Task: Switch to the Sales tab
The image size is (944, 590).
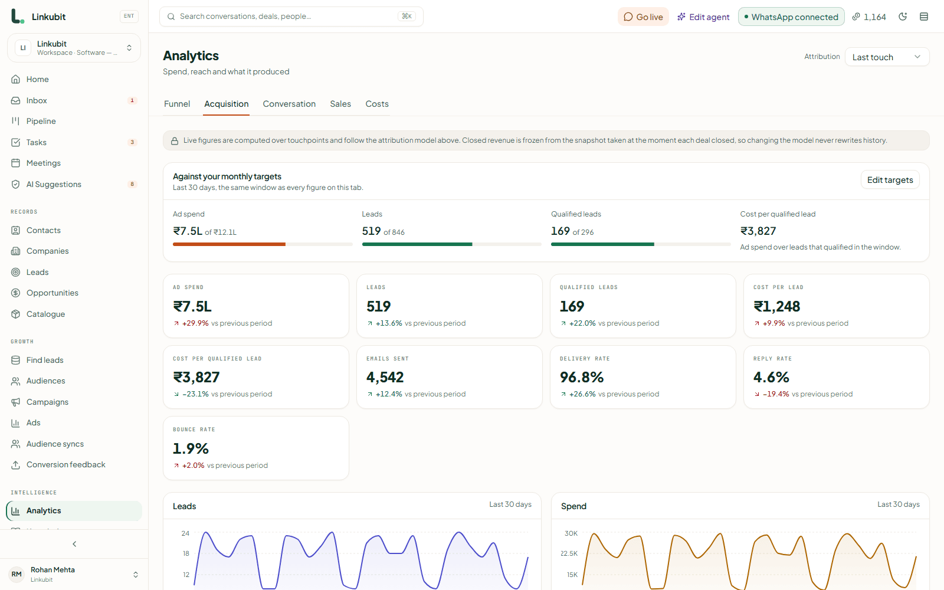Action: (340, 104)
